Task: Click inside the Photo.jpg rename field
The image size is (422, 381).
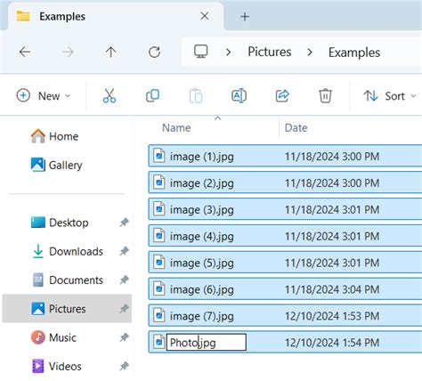Action: [207, 343]
